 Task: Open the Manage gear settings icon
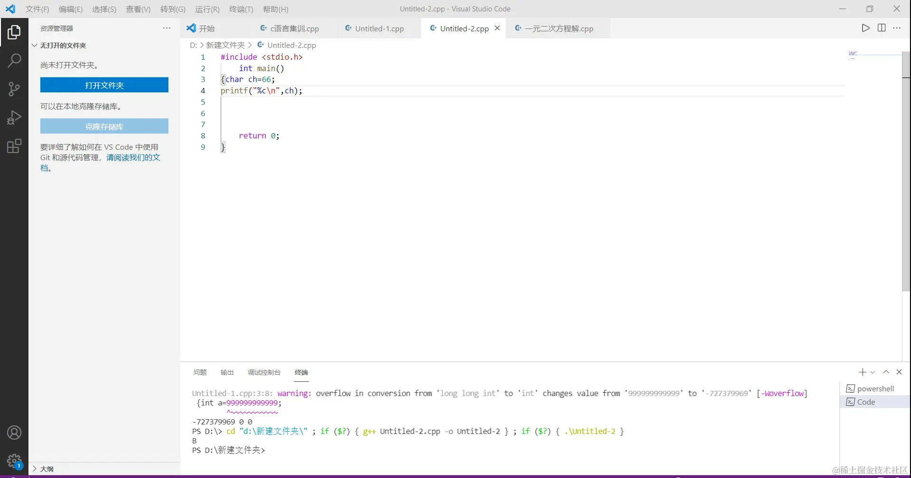[14, 461]
